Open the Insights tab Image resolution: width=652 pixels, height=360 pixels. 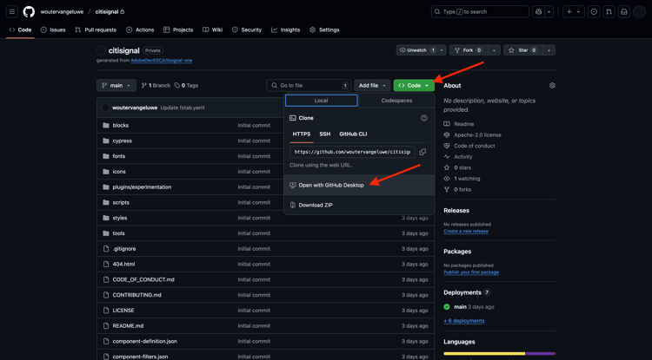(286, 29)
